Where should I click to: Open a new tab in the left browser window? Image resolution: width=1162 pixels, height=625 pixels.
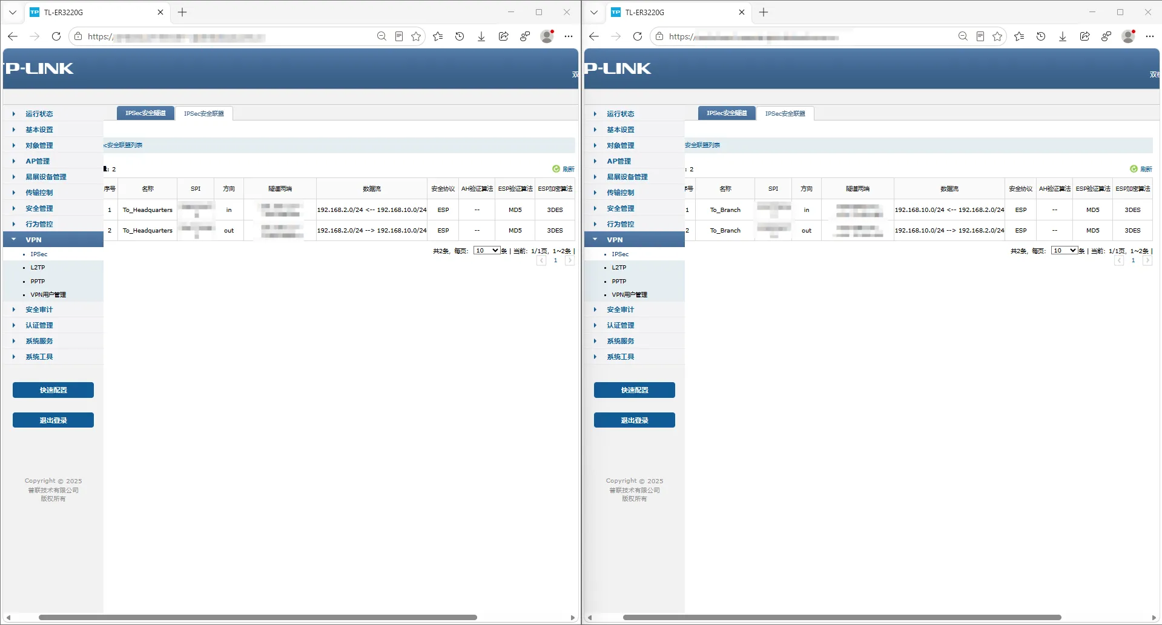[182, 12]
